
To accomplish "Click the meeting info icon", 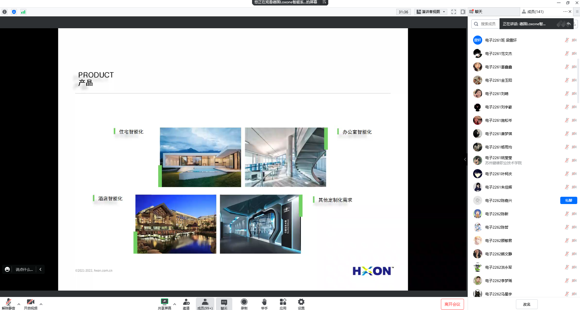I will (x=5, y=12).
